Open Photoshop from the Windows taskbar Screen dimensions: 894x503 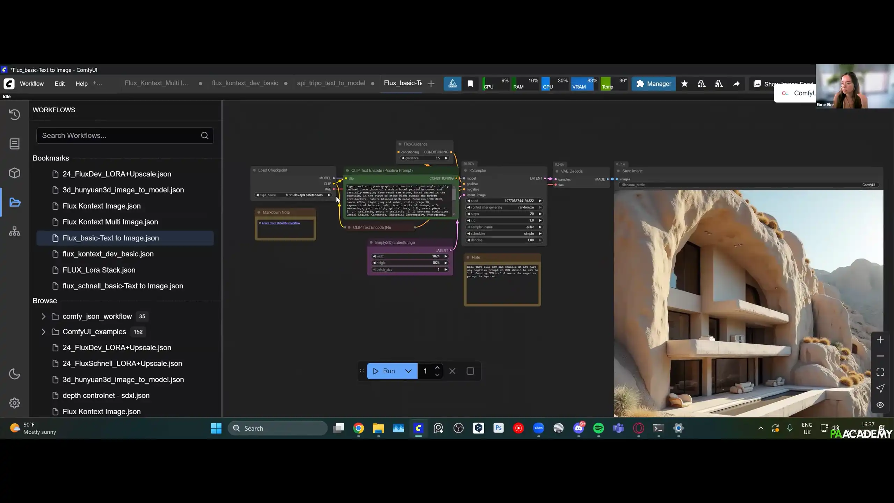499,428
